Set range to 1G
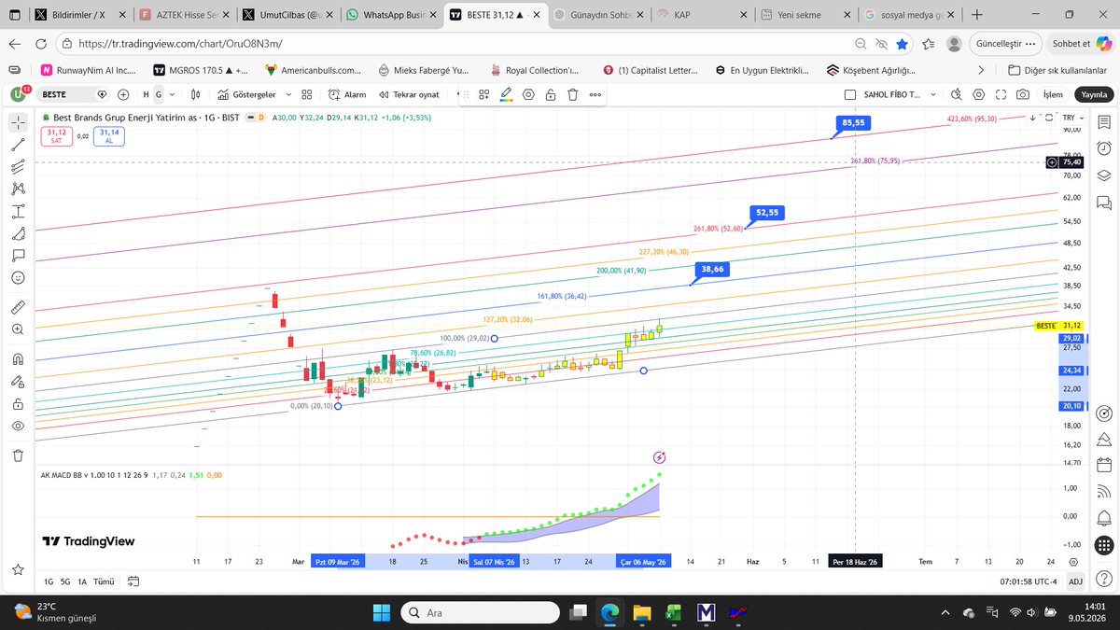 click(48, 581)
